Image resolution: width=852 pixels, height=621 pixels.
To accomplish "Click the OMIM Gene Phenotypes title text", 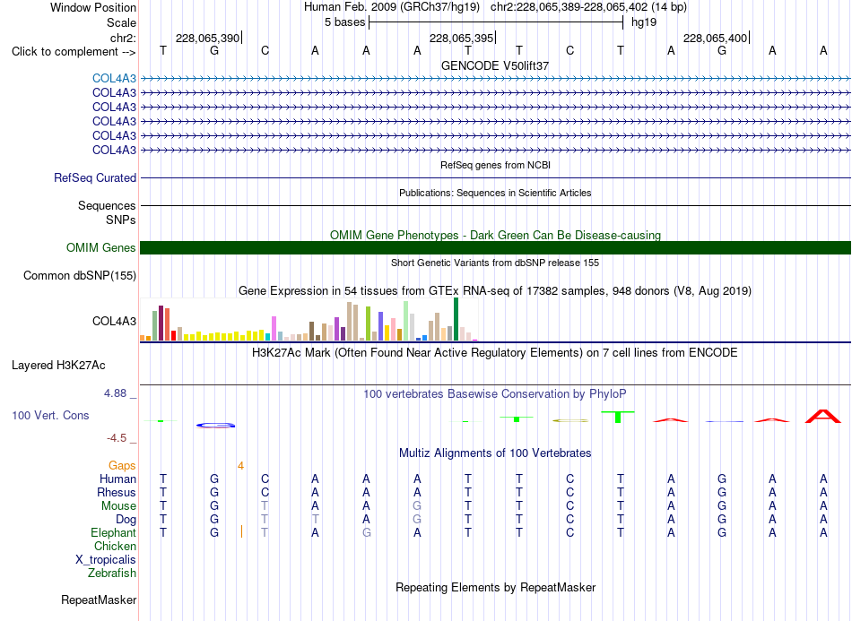I will pyautogui.click(x=495, y=235).
